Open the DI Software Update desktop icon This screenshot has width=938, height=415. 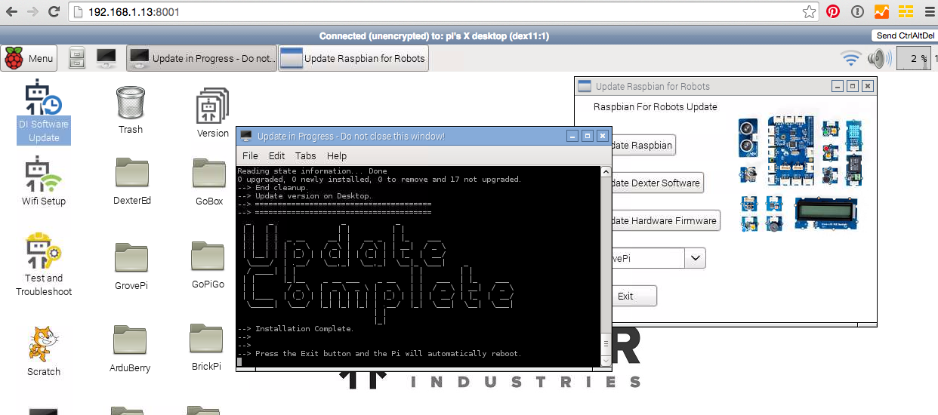tap(44, 111)
